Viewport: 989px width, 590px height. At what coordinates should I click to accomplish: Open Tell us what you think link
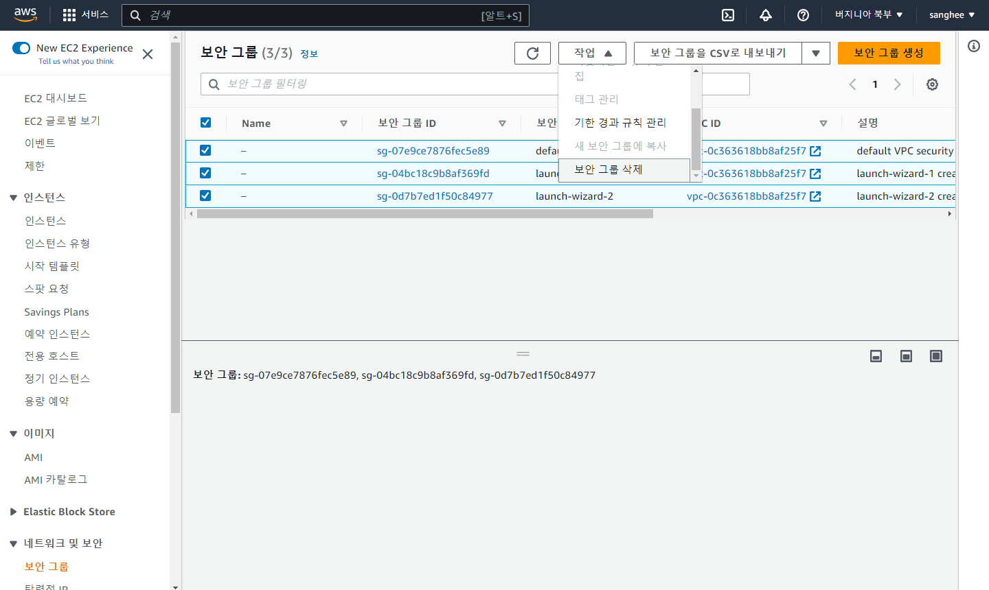[x=76, y=62]
